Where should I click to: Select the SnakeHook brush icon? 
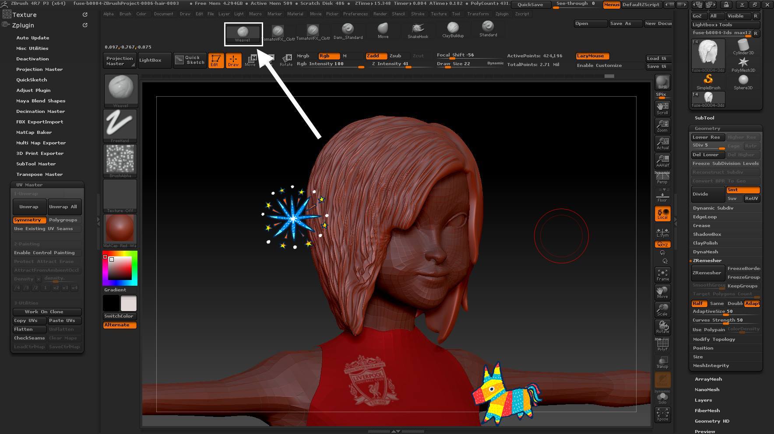(x=418, y=30)
